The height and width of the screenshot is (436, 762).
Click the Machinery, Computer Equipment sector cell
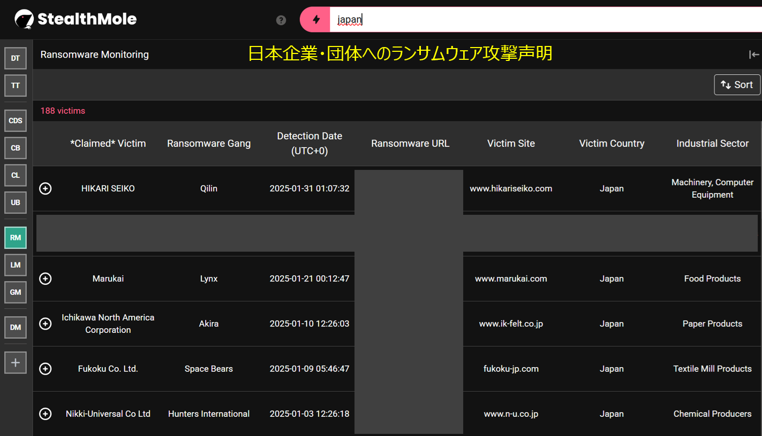pos(712,189)
